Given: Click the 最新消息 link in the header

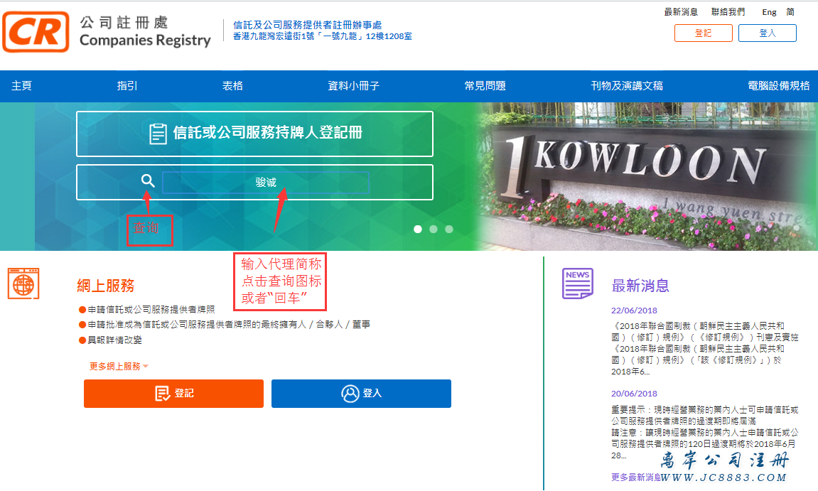Looking at the screenshot, I should coord(680,11).
